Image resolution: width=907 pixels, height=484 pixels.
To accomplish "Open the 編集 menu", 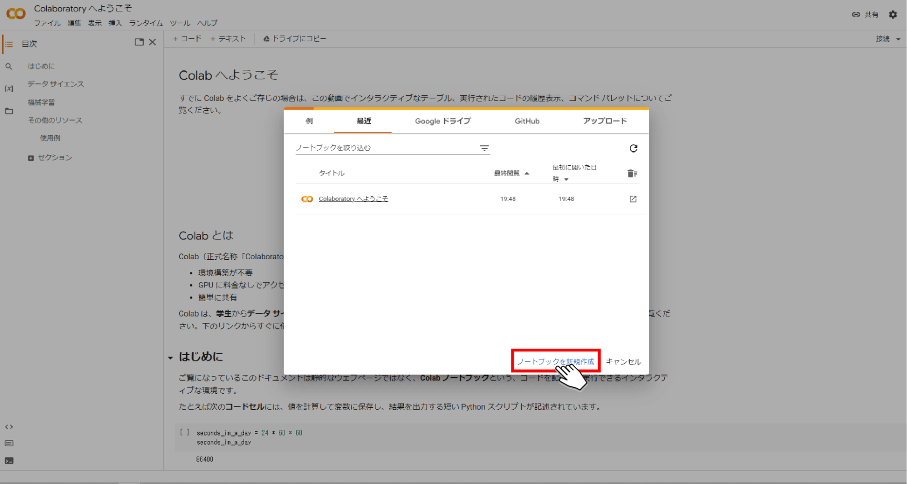I will pos(74,23).
